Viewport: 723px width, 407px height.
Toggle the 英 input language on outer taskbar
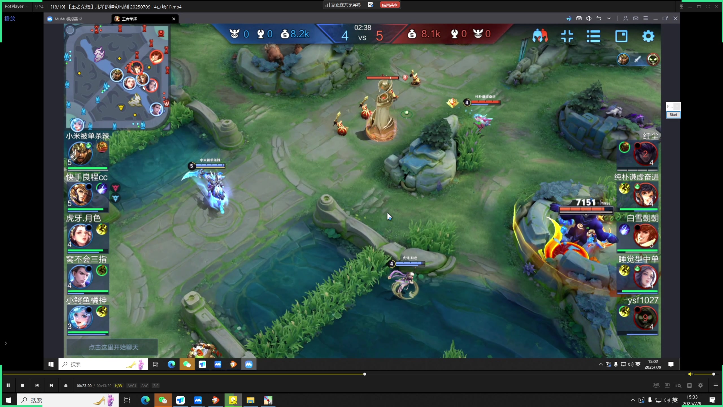coord(675,400)
